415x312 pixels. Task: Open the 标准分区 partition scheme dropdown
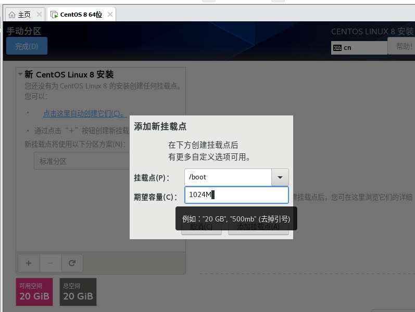82,161
